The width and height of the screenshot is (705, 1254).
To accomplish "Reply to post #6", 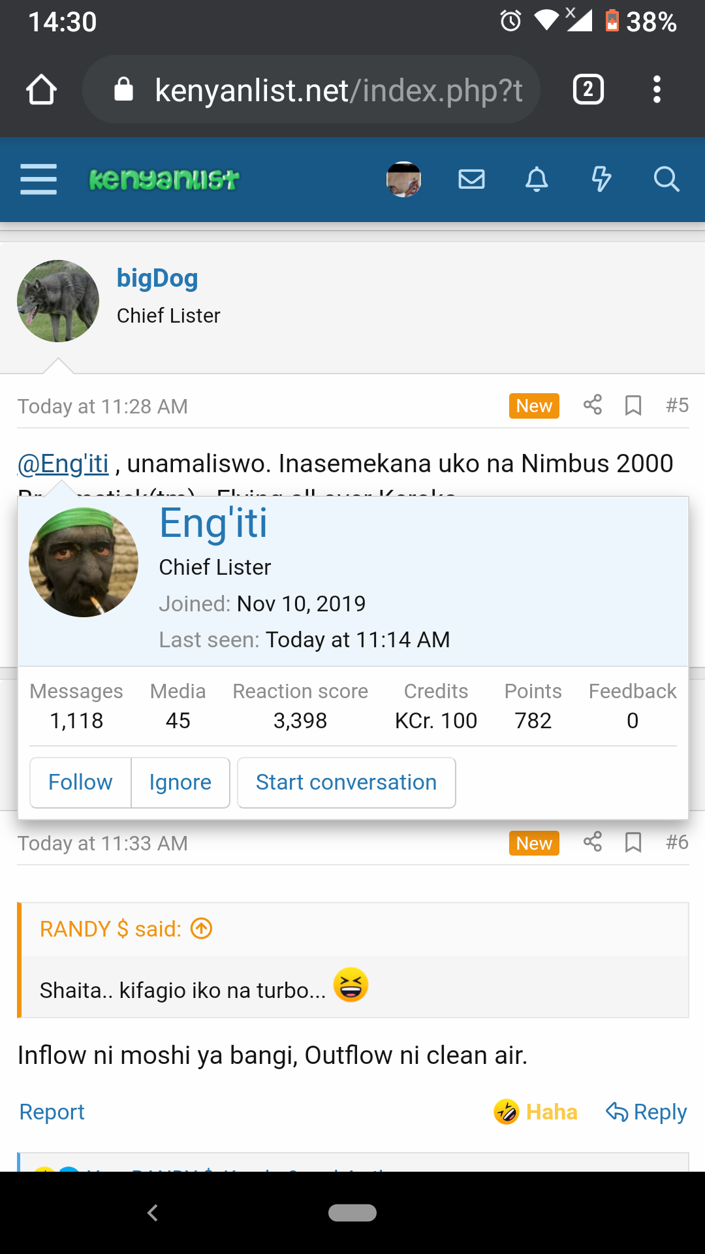I will (x=647, y=1112).
